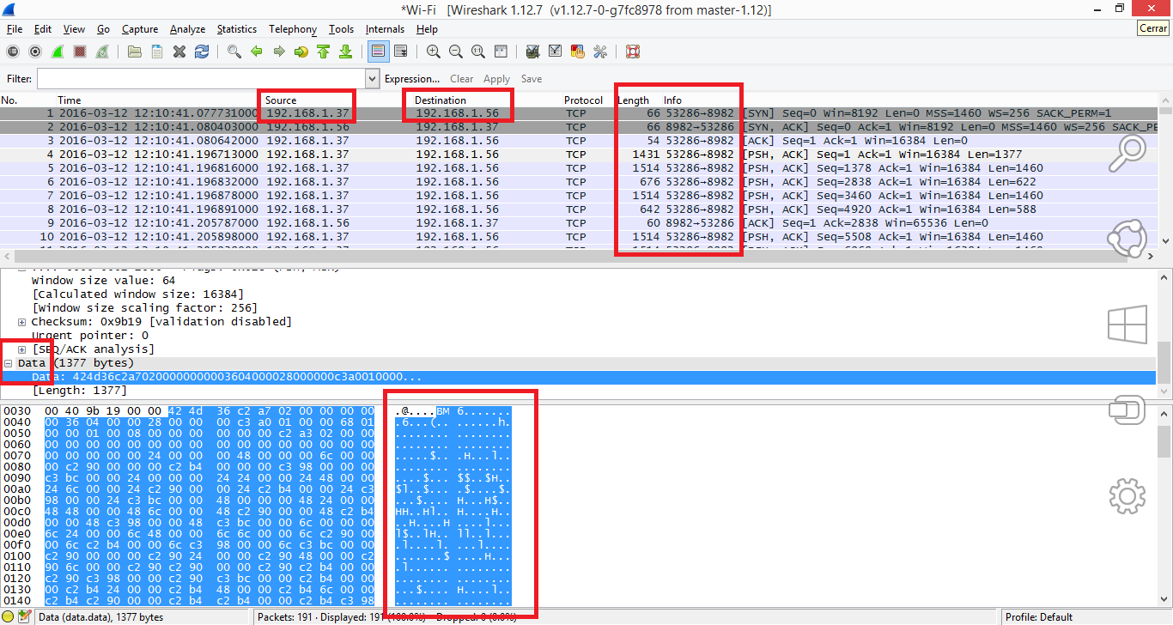The image size is (1173, 625).
Task: Expand the Checksum field in packet details
Action: (21, 321)
